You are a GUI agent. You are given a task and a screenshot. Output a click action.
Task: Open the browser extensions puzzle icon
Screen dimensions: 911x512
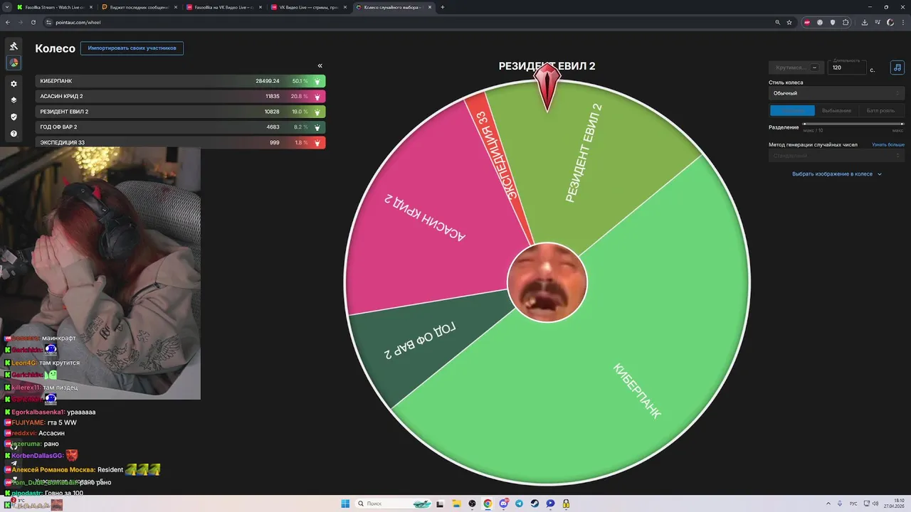[x=846, y=22]
